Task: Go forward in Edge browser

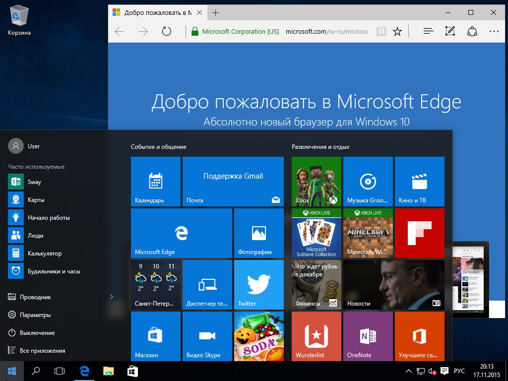Action: click(143, 31)
